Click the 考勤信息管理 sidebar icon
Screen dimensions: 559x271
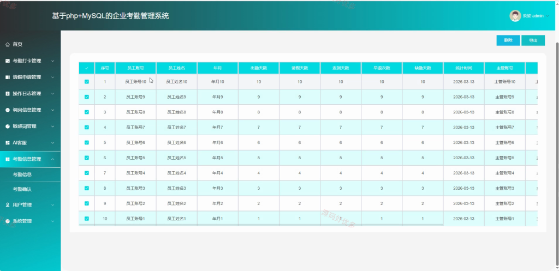[8, 159]
